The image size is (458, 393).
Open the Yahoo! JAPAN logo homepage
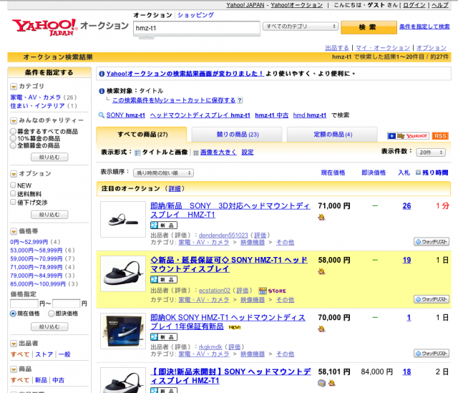[x=44, y=27]
